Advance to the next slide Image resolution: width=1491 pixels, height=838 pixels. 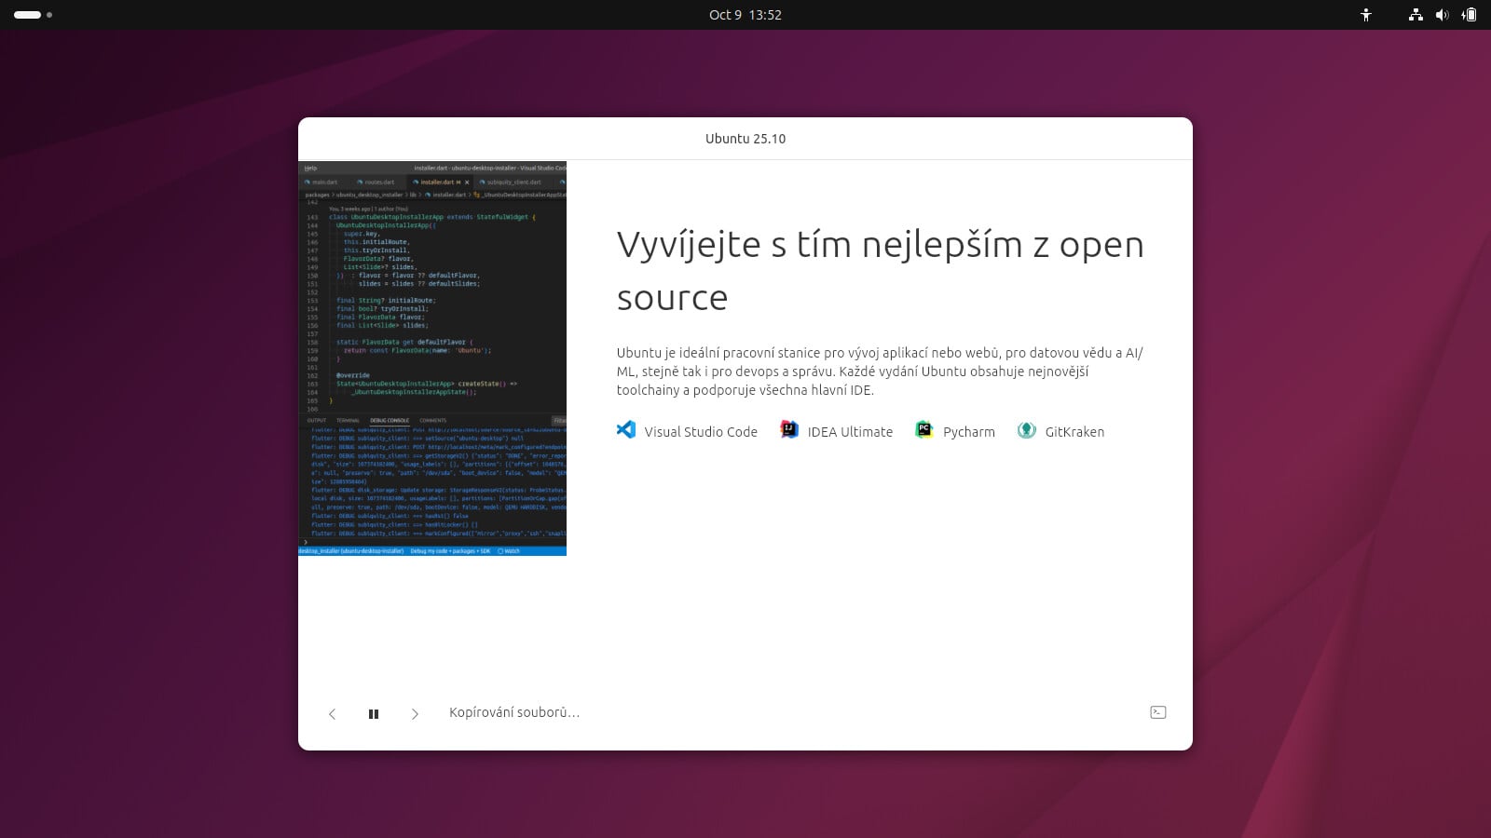point(415,714)
